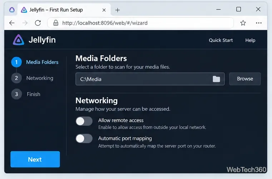This screenshot has width=272, height=179.
Task: Click the Networking section heading
Action: 97,101
